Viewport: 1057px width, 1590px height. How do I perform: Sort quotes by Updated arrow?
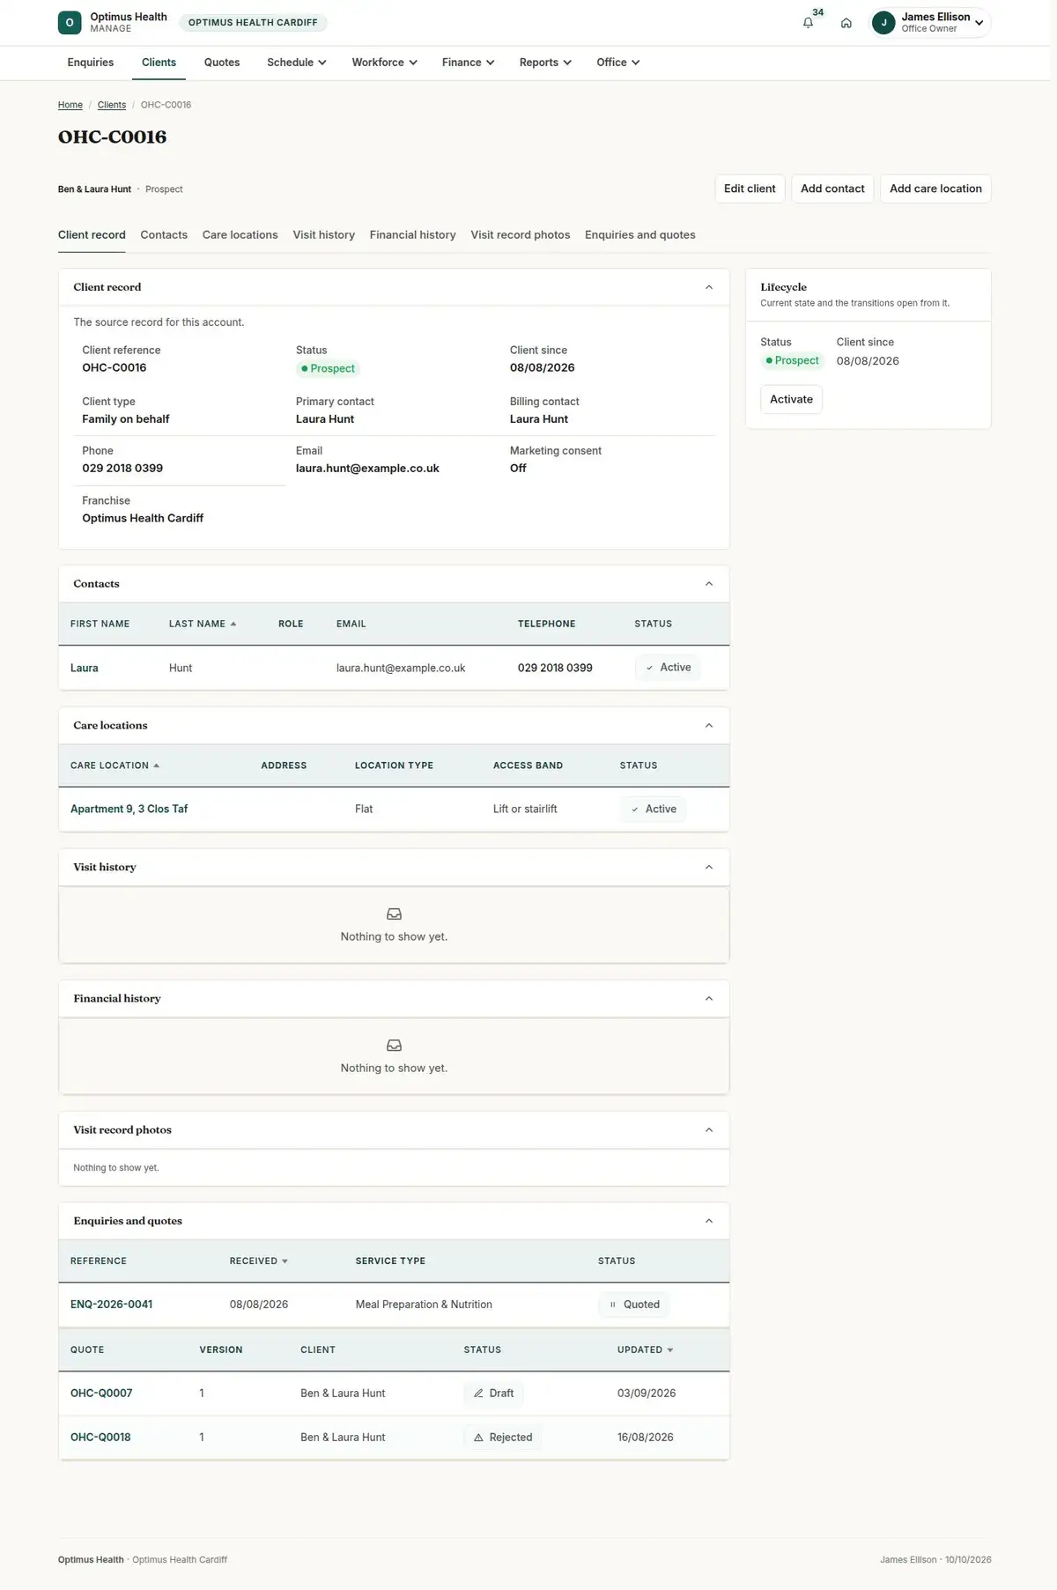670,1350
